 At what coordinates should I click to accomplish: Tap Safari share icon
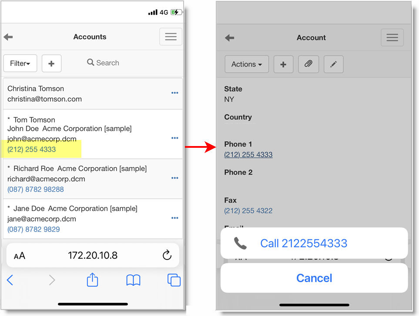pos(92,280)
